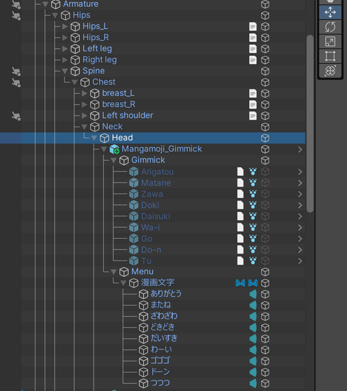Click the particle icon on the Arigatou row
Screen dimensions: 347x391
point(253,172)
